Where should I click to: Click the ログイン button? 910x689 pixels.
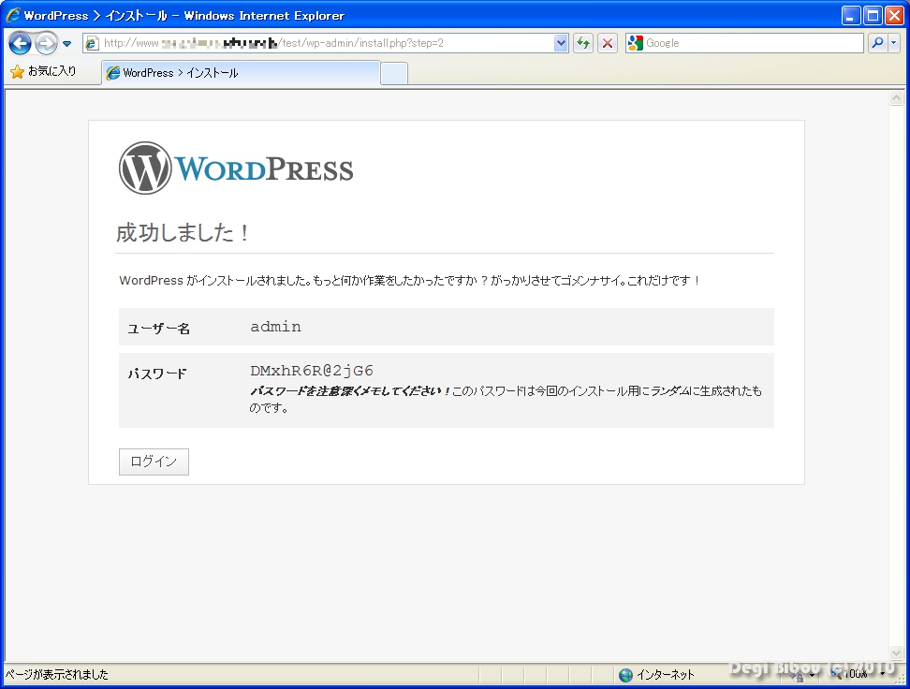tap(154, 462)
